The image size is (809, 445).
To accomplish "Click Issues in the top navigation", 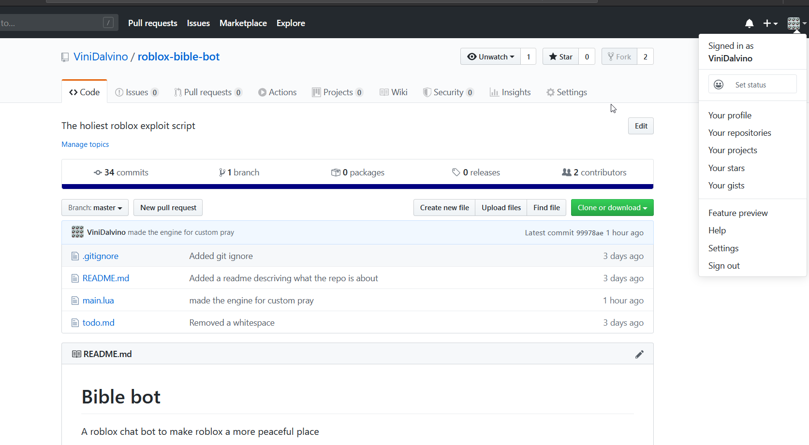I will (x=198, y=23).
